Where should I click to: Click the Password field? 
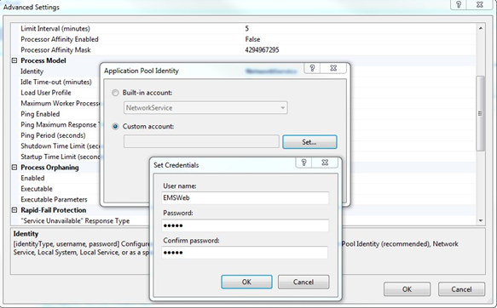(x=245, y=225)
